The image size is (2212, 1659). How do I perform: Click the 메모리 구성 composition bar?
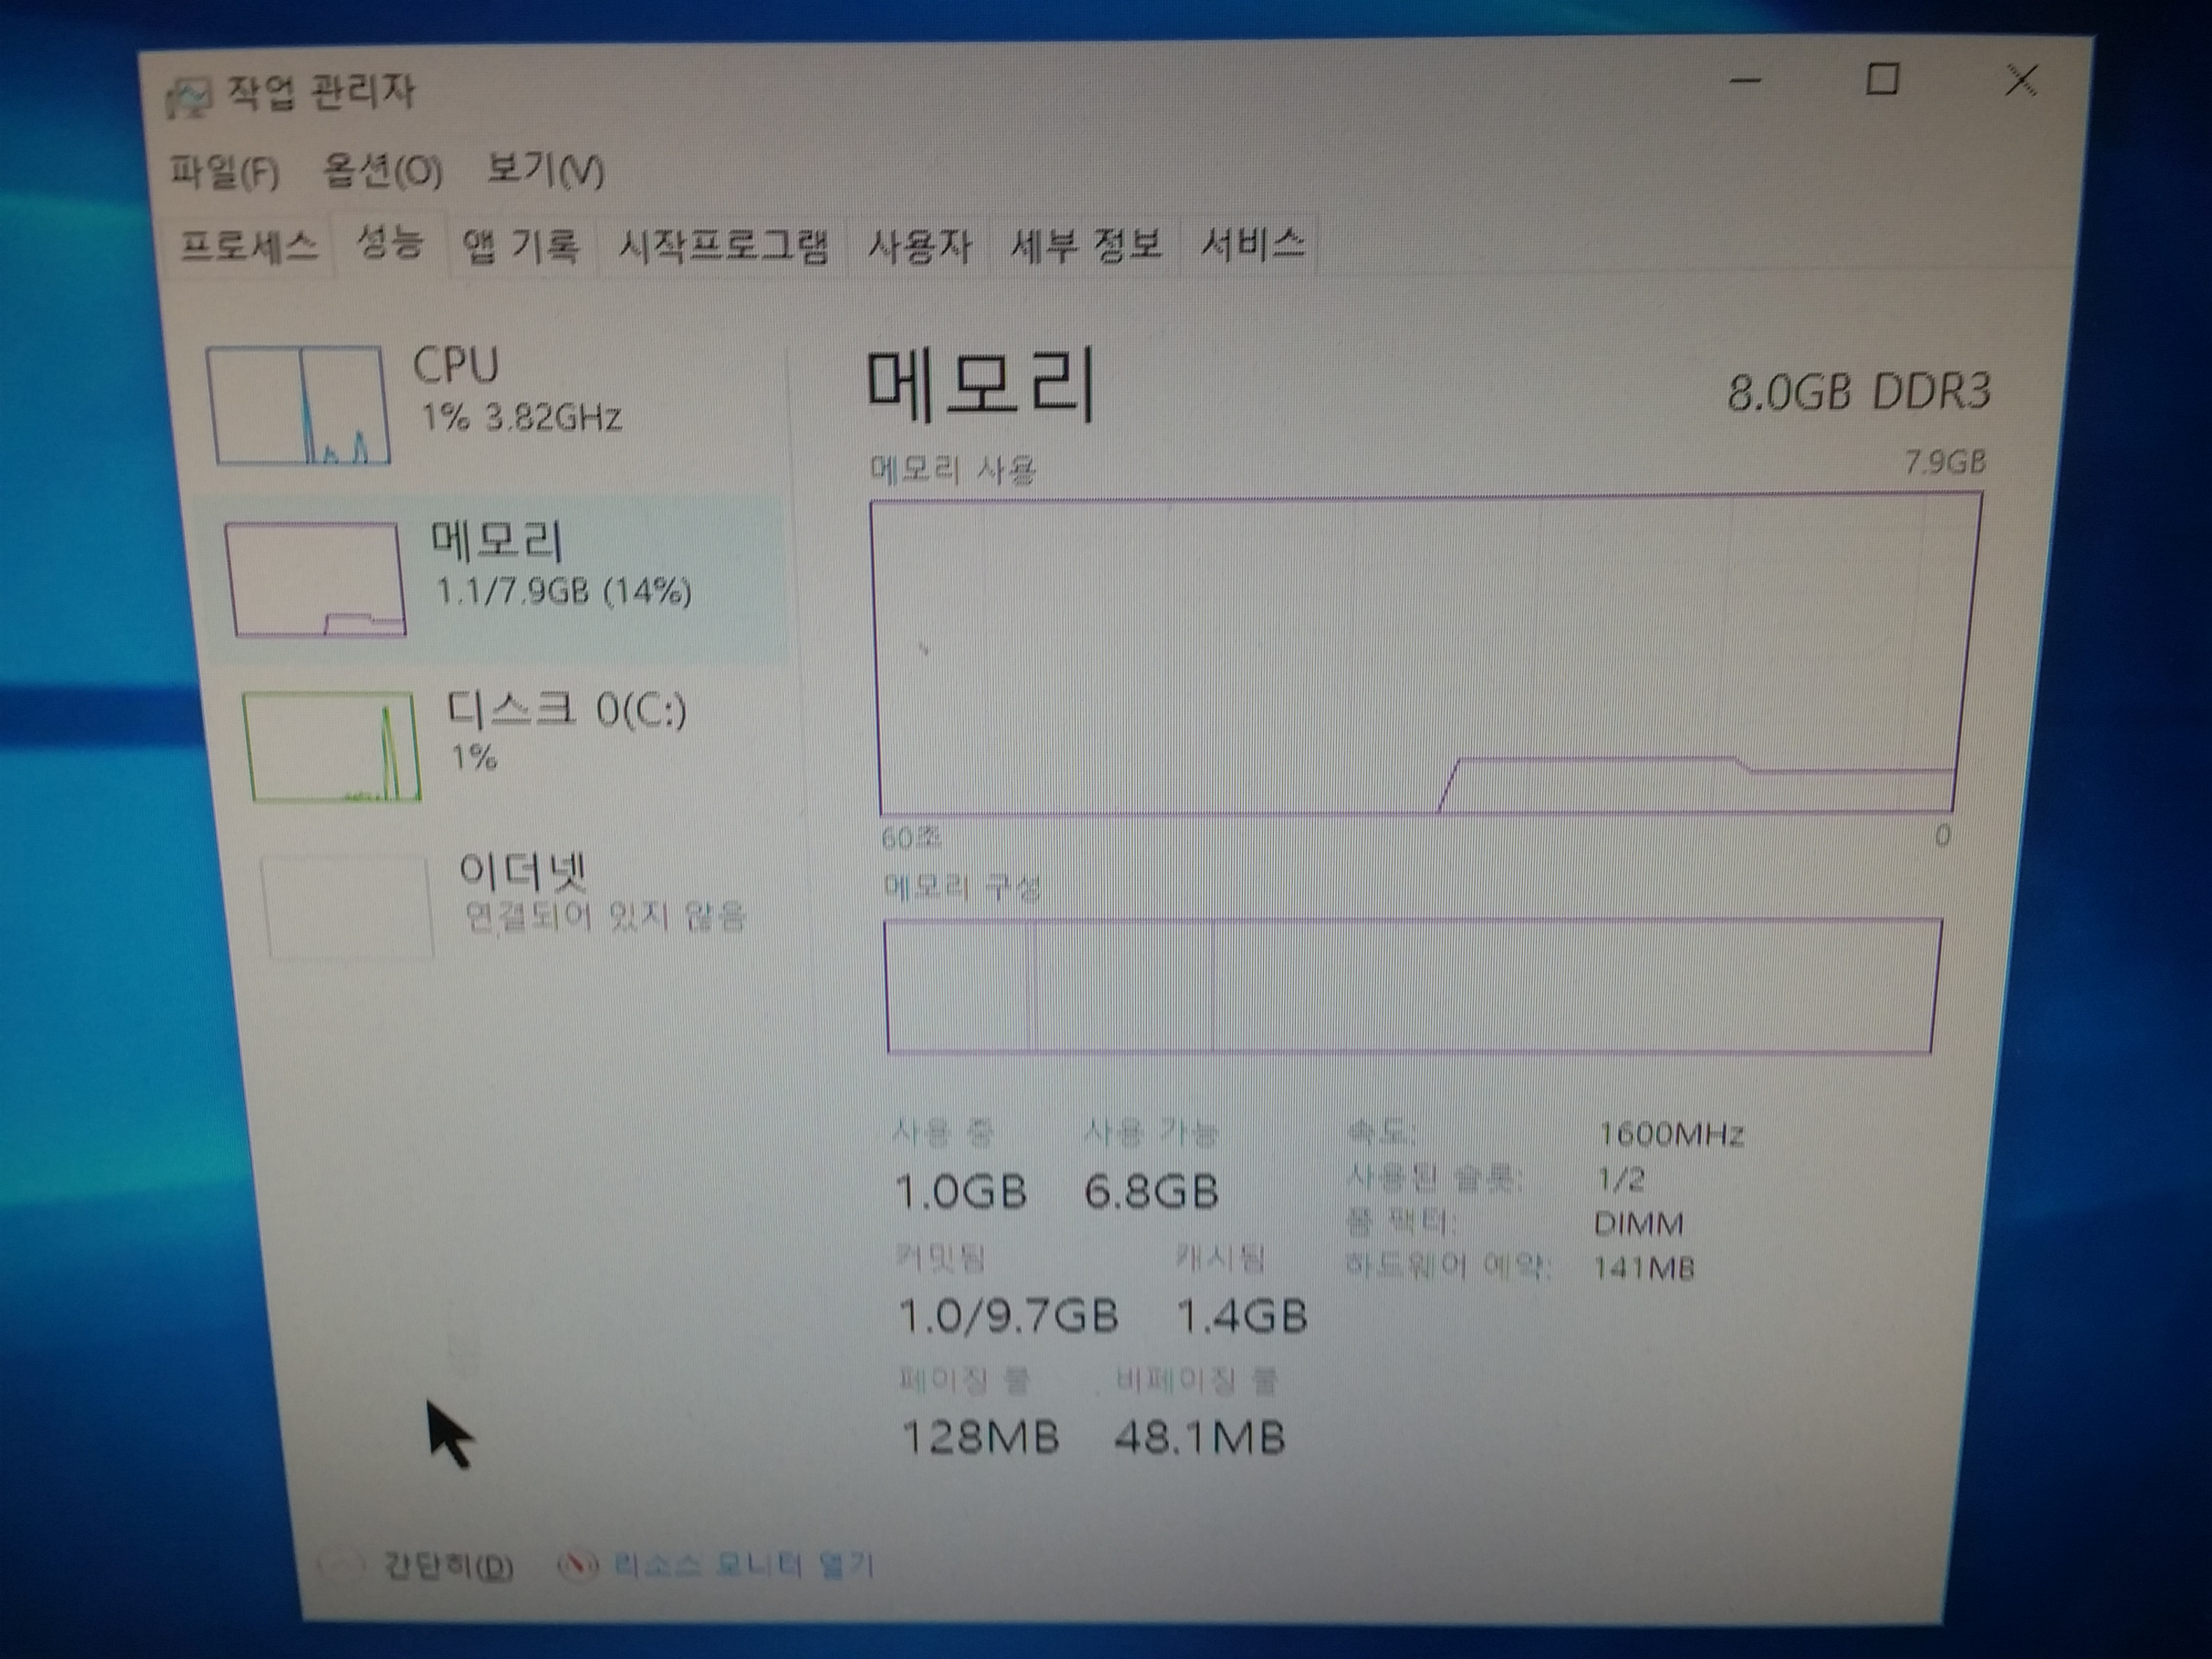point(1412,986)
